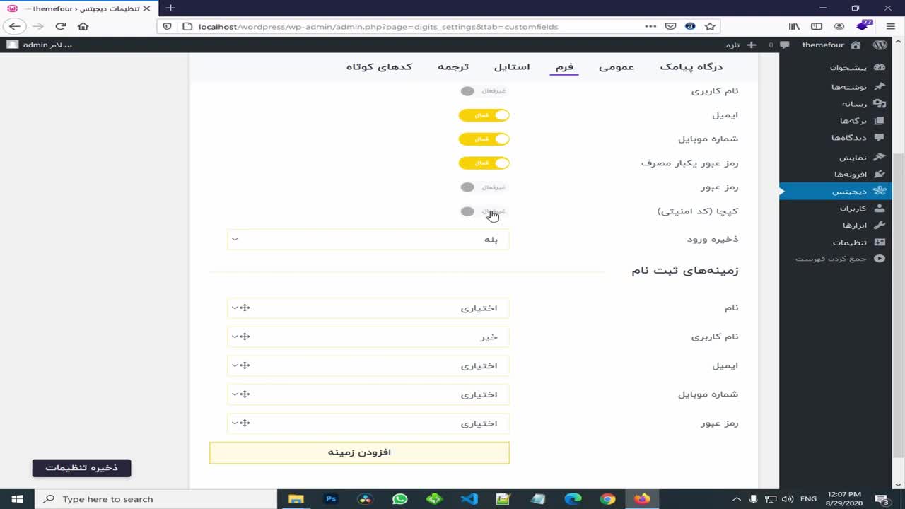Click the افزودن زمینه button
Image resolution: width=905 pixels, height=509 pixels.
pyautogui.click(x=359, y=452)
